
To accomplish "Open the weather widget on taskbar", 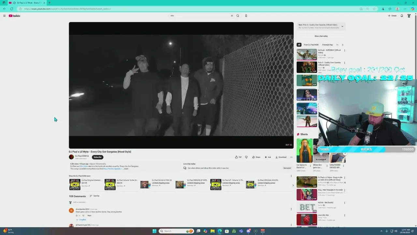I will [x=9, y=231].
